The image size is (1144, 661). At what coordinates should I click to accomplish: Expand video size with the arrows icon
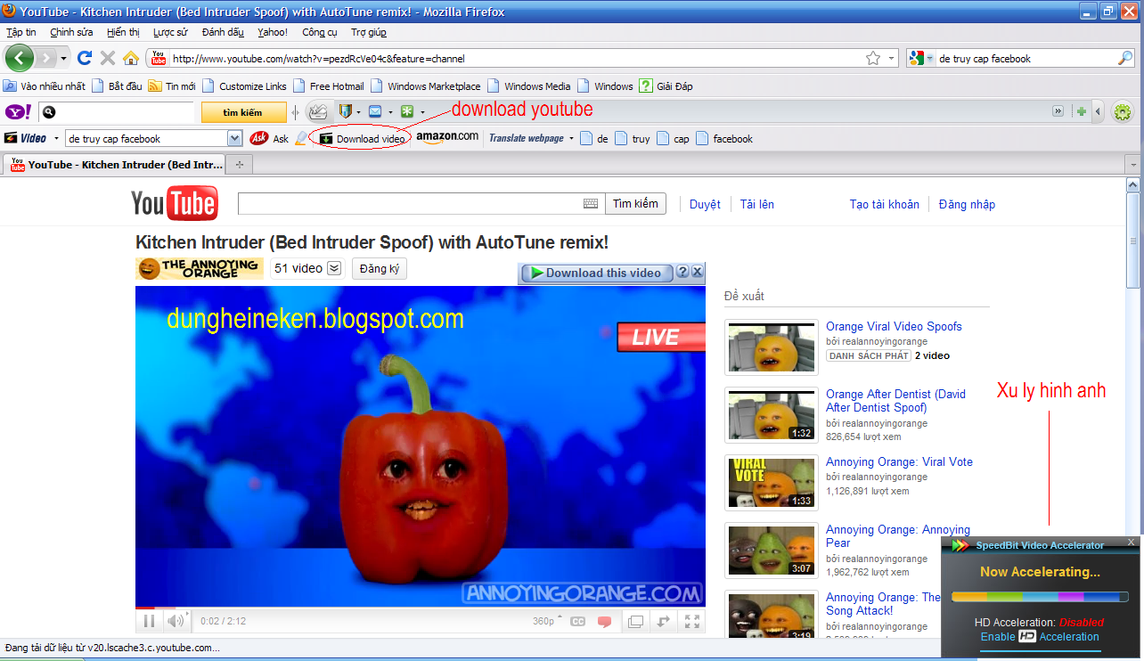664,621
